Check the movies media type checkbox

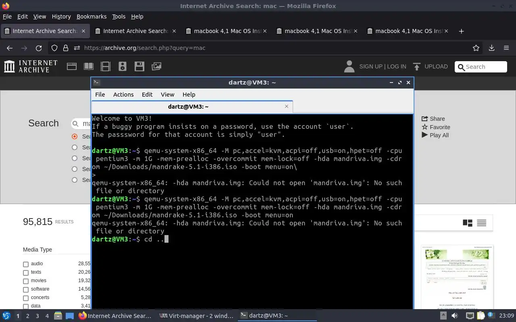point(26,281)
